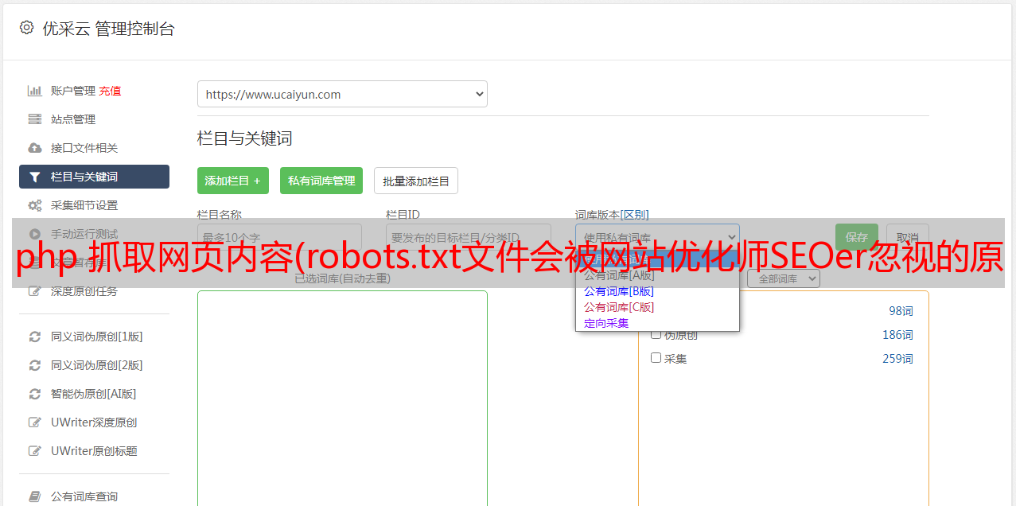This screenshot has height=506, width=1016.
Task: Click the bar chart icon for 账户管理
Action: point(35,91)
